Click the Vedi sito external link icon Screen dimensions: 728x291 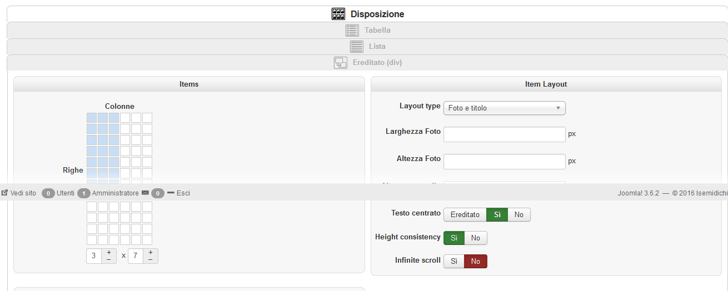(4, 193)
